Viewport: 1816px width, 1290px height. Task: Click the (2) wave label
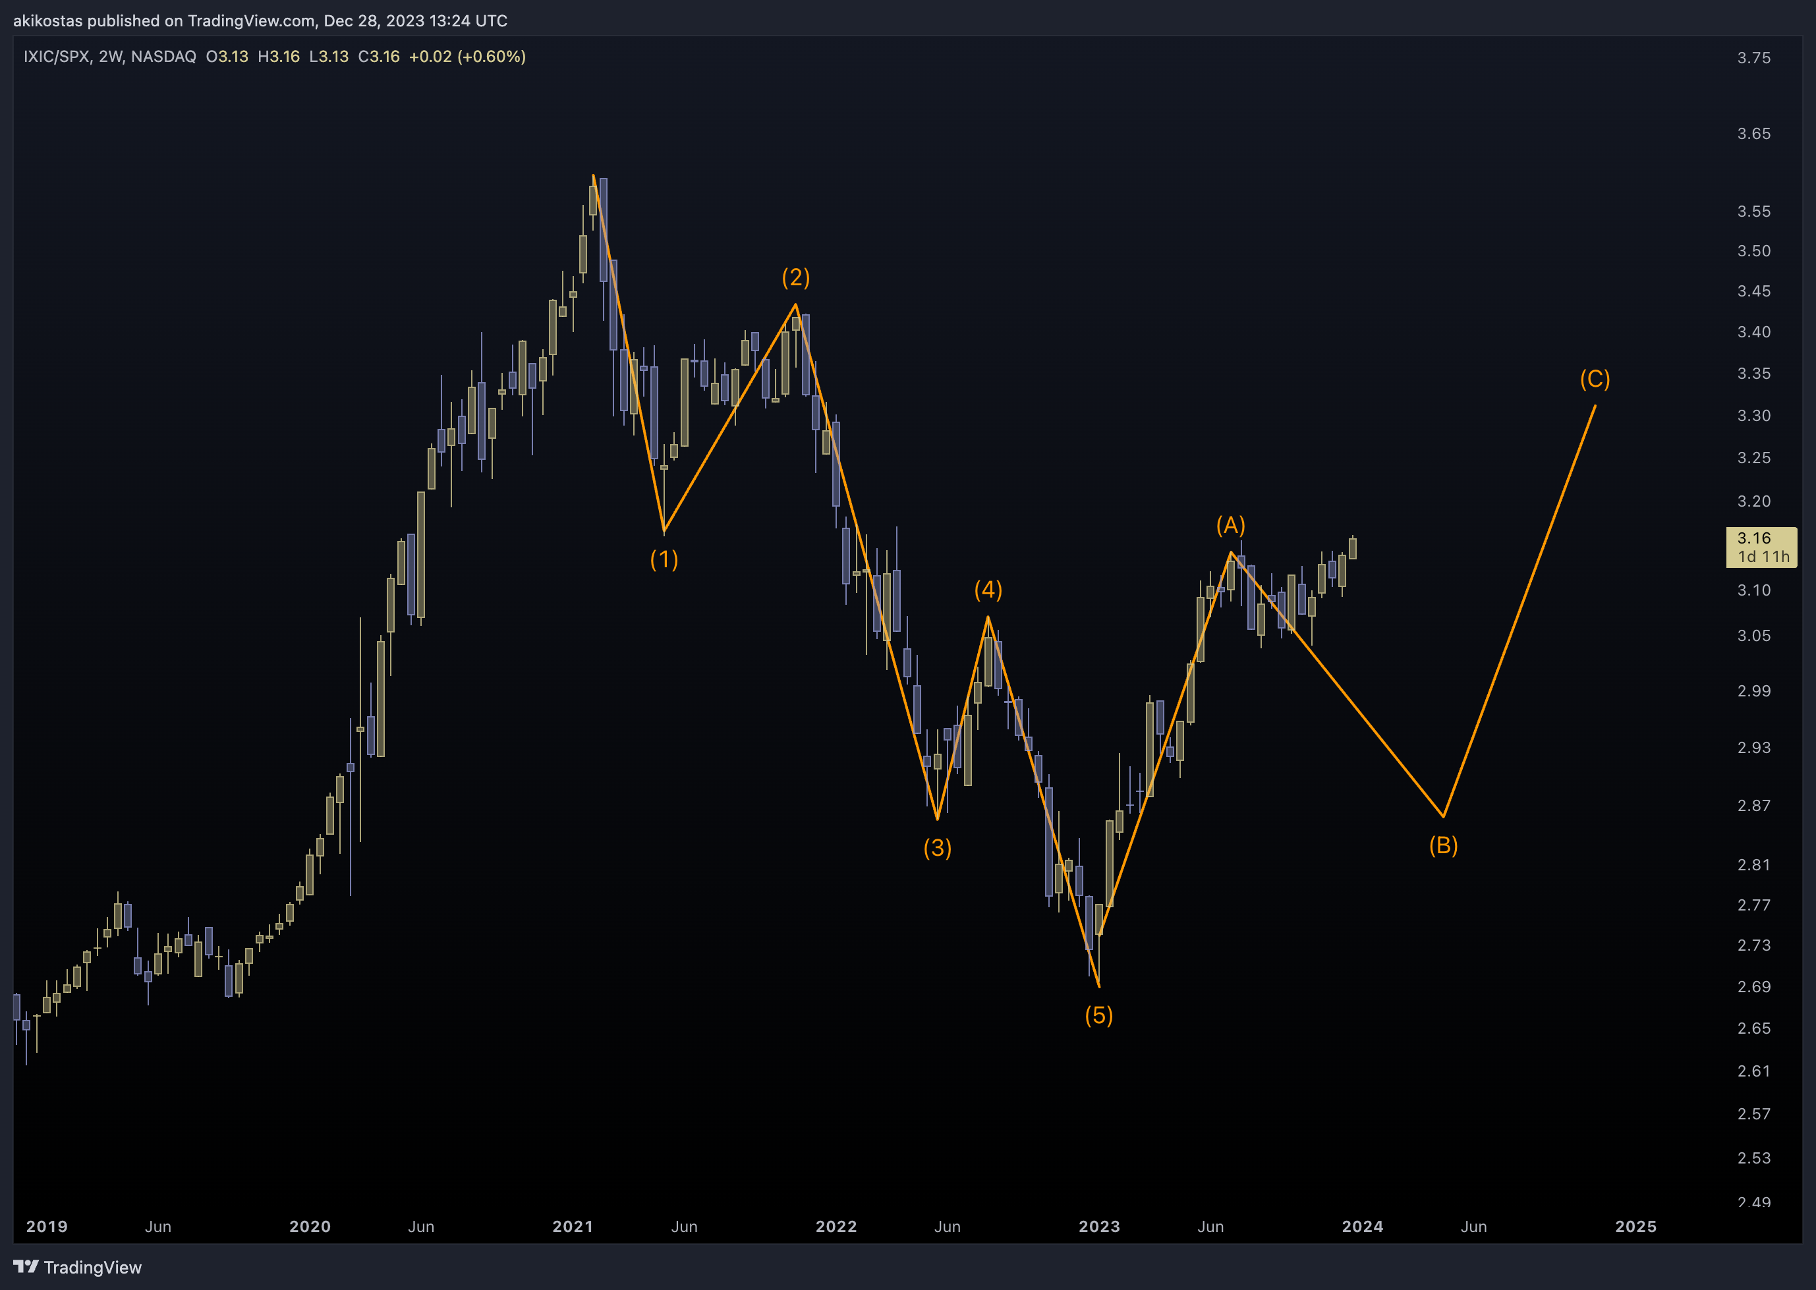pos(796,277)
